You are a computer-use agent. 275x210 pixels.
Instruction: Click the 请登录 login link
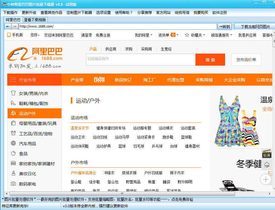(87, 35)
